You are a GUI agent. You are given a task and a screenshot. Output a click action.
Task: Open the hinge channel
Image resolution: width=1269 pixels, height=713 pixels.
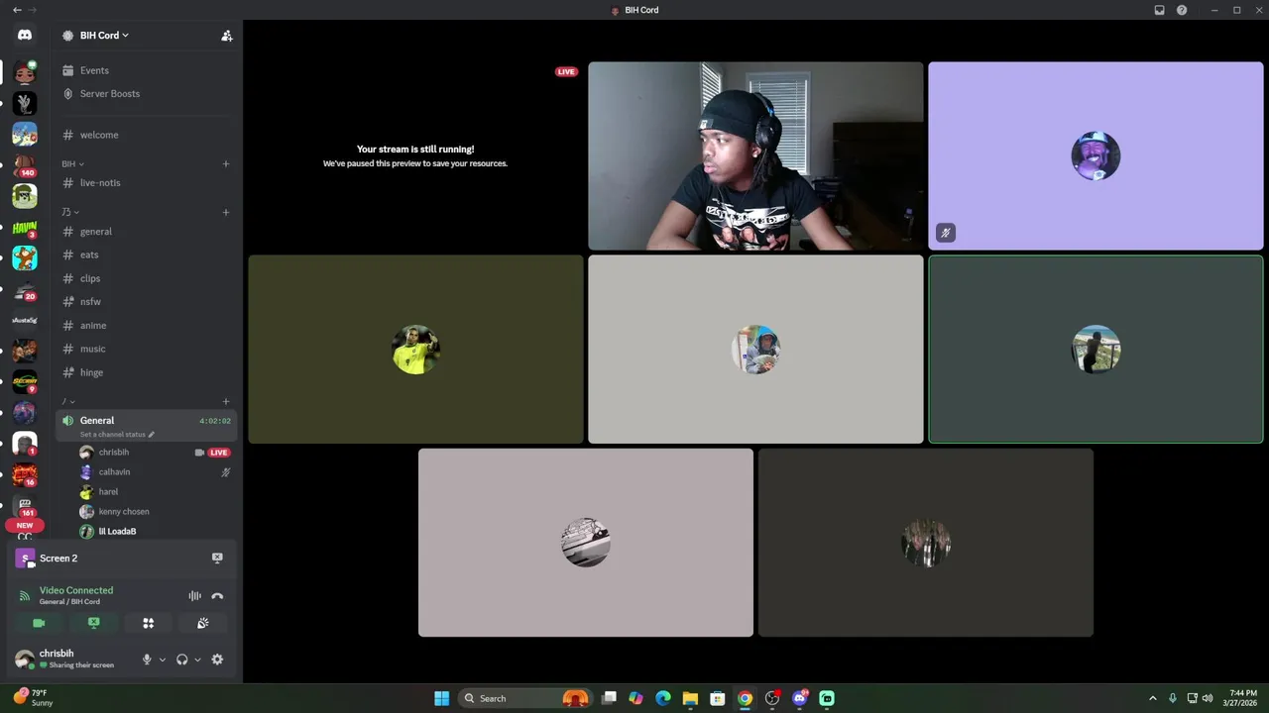[x=146, y=372]
